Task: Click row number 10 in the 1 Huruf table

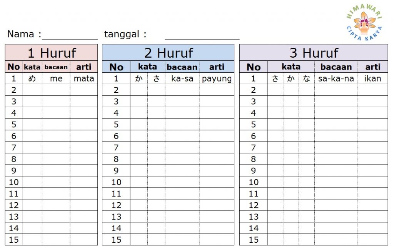Action: (x=14, y=182)
